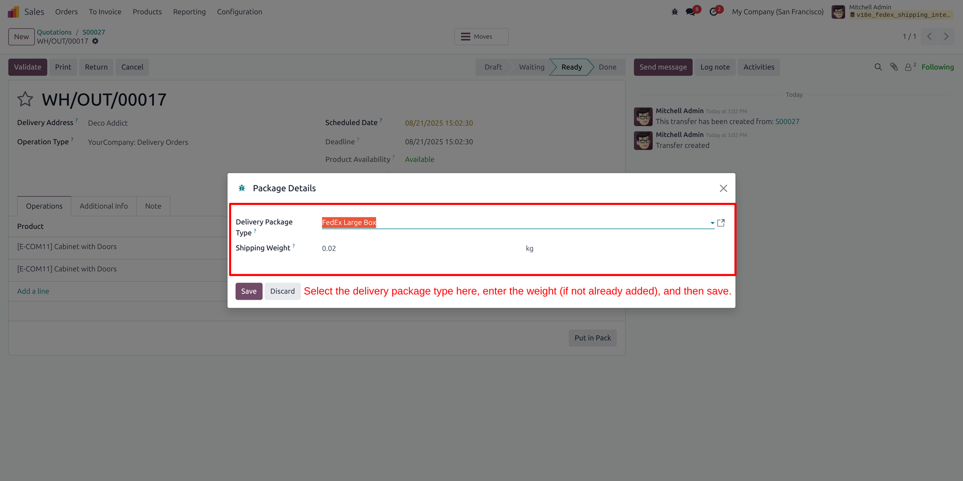Toggle the Following button

tap(937, 67)
